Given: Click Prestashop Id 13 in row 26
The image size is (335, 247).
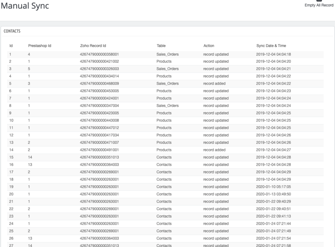Looking at the screenshot, I should [x=30, y=238].
